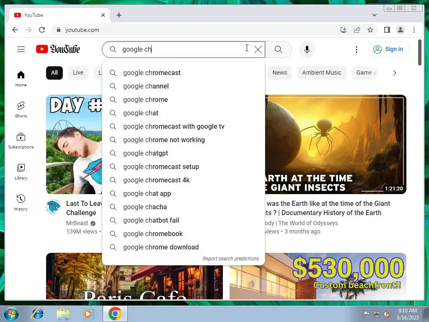This screenshot has height=322, width=429.
Task: Select the All filter chip
Action: click(x=54, y=73)
